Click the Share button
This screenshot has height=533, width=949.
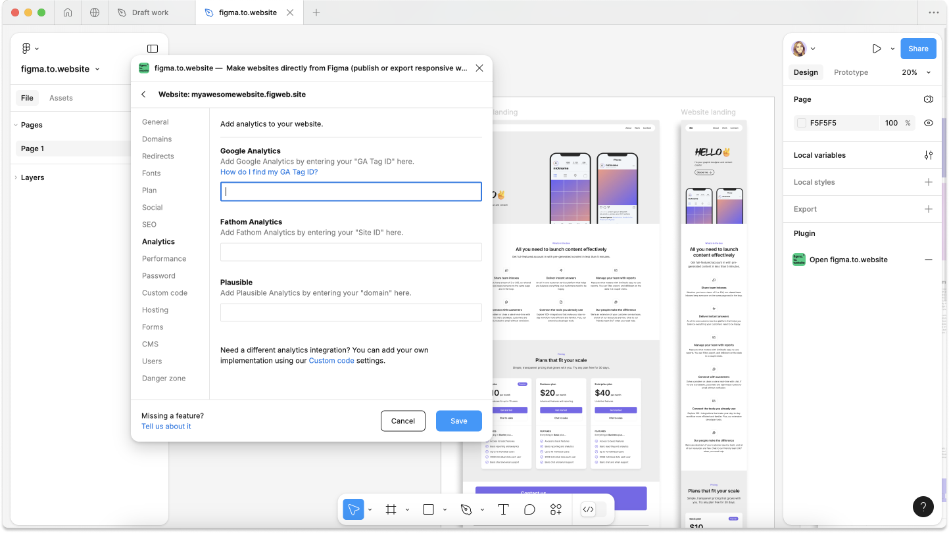(918, 49)
